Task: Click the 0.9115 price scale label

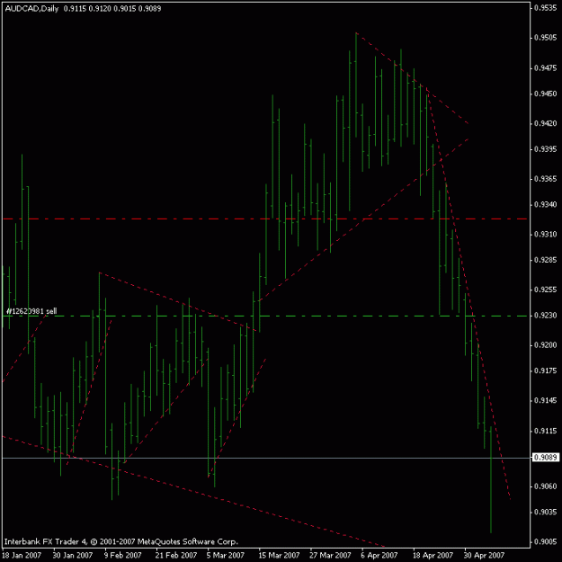Action: coord(546,431)
